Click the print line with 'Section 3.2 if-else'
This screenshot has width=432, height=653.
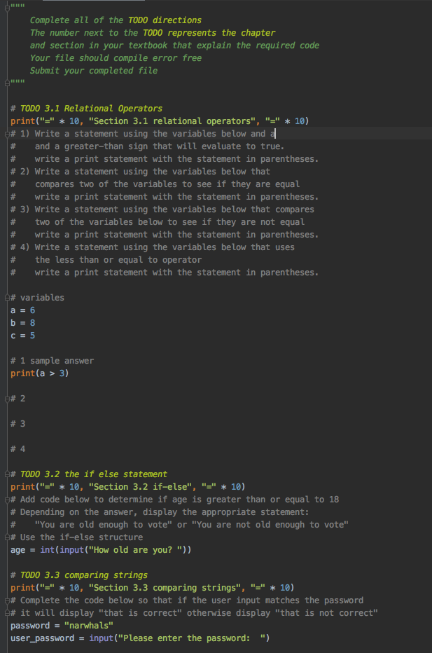coord(127,487)
